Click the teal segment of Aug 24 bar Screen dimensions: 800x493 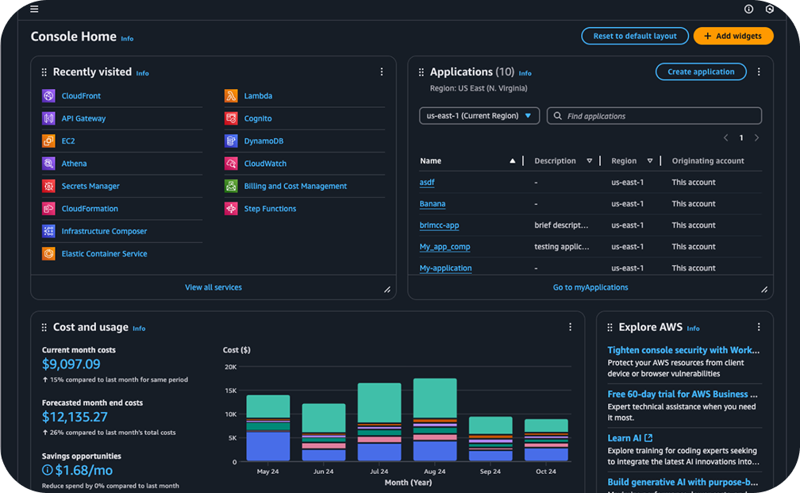click(x=435, y=398)
